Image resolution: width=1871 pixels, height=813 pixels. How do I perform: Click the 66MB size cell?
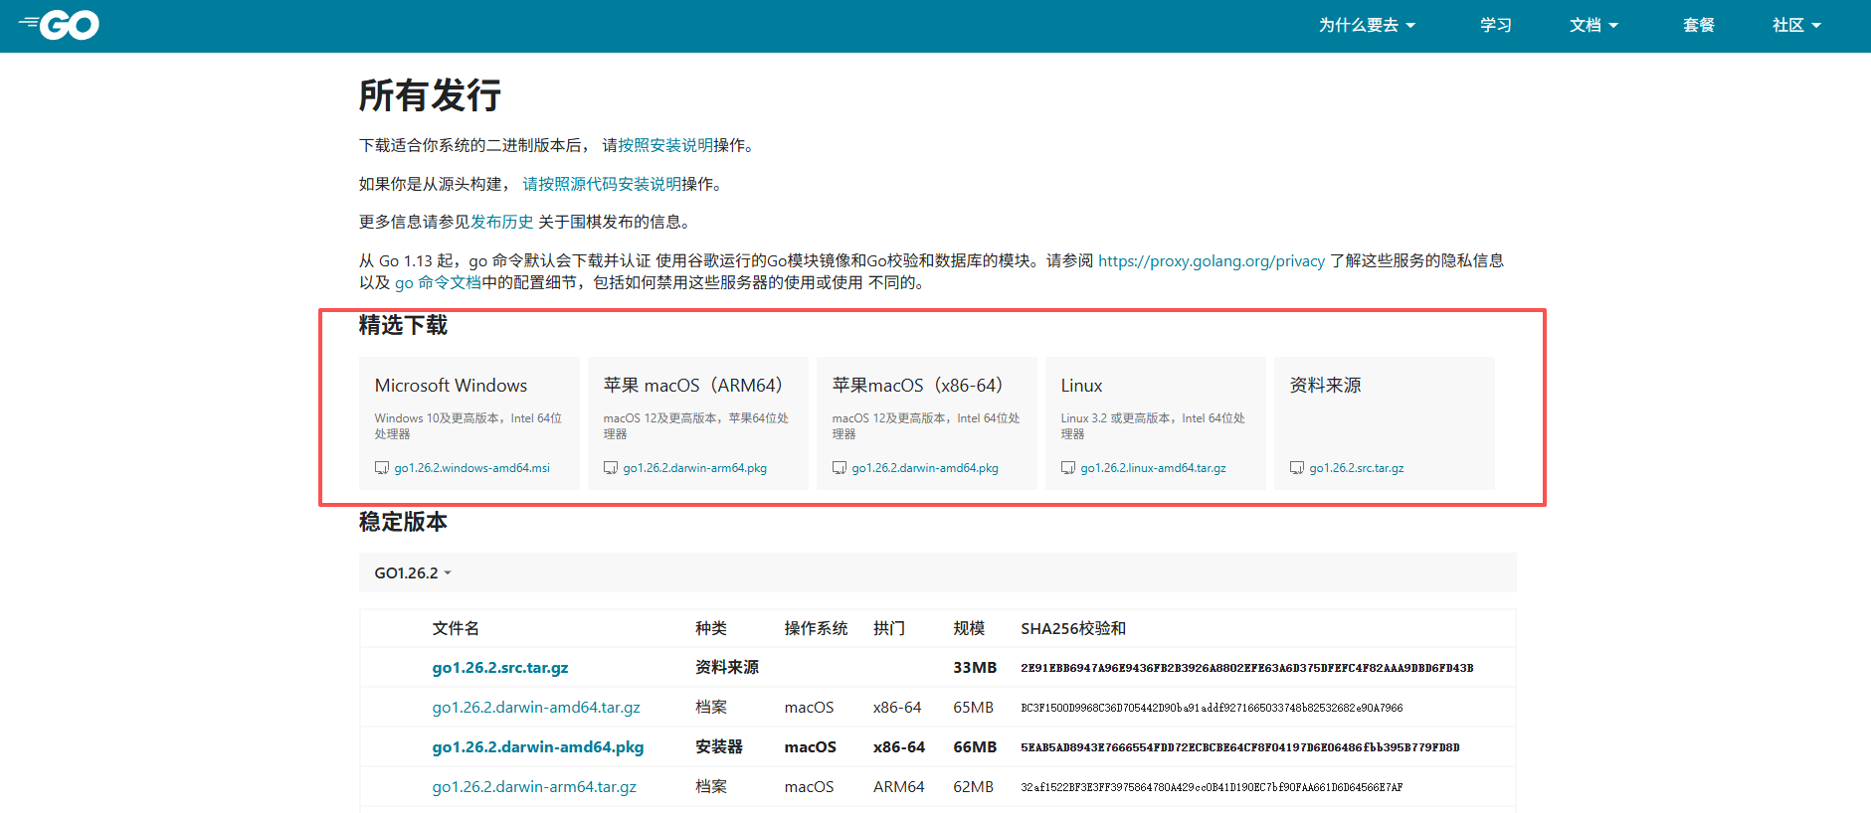click(x=975, y=747)
